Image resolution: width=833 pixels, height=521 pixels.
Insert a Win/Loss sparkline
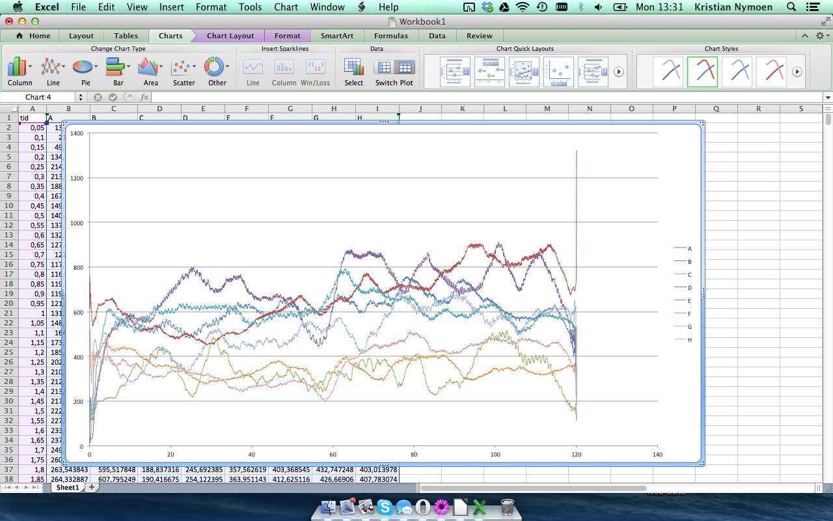(316, 72)
